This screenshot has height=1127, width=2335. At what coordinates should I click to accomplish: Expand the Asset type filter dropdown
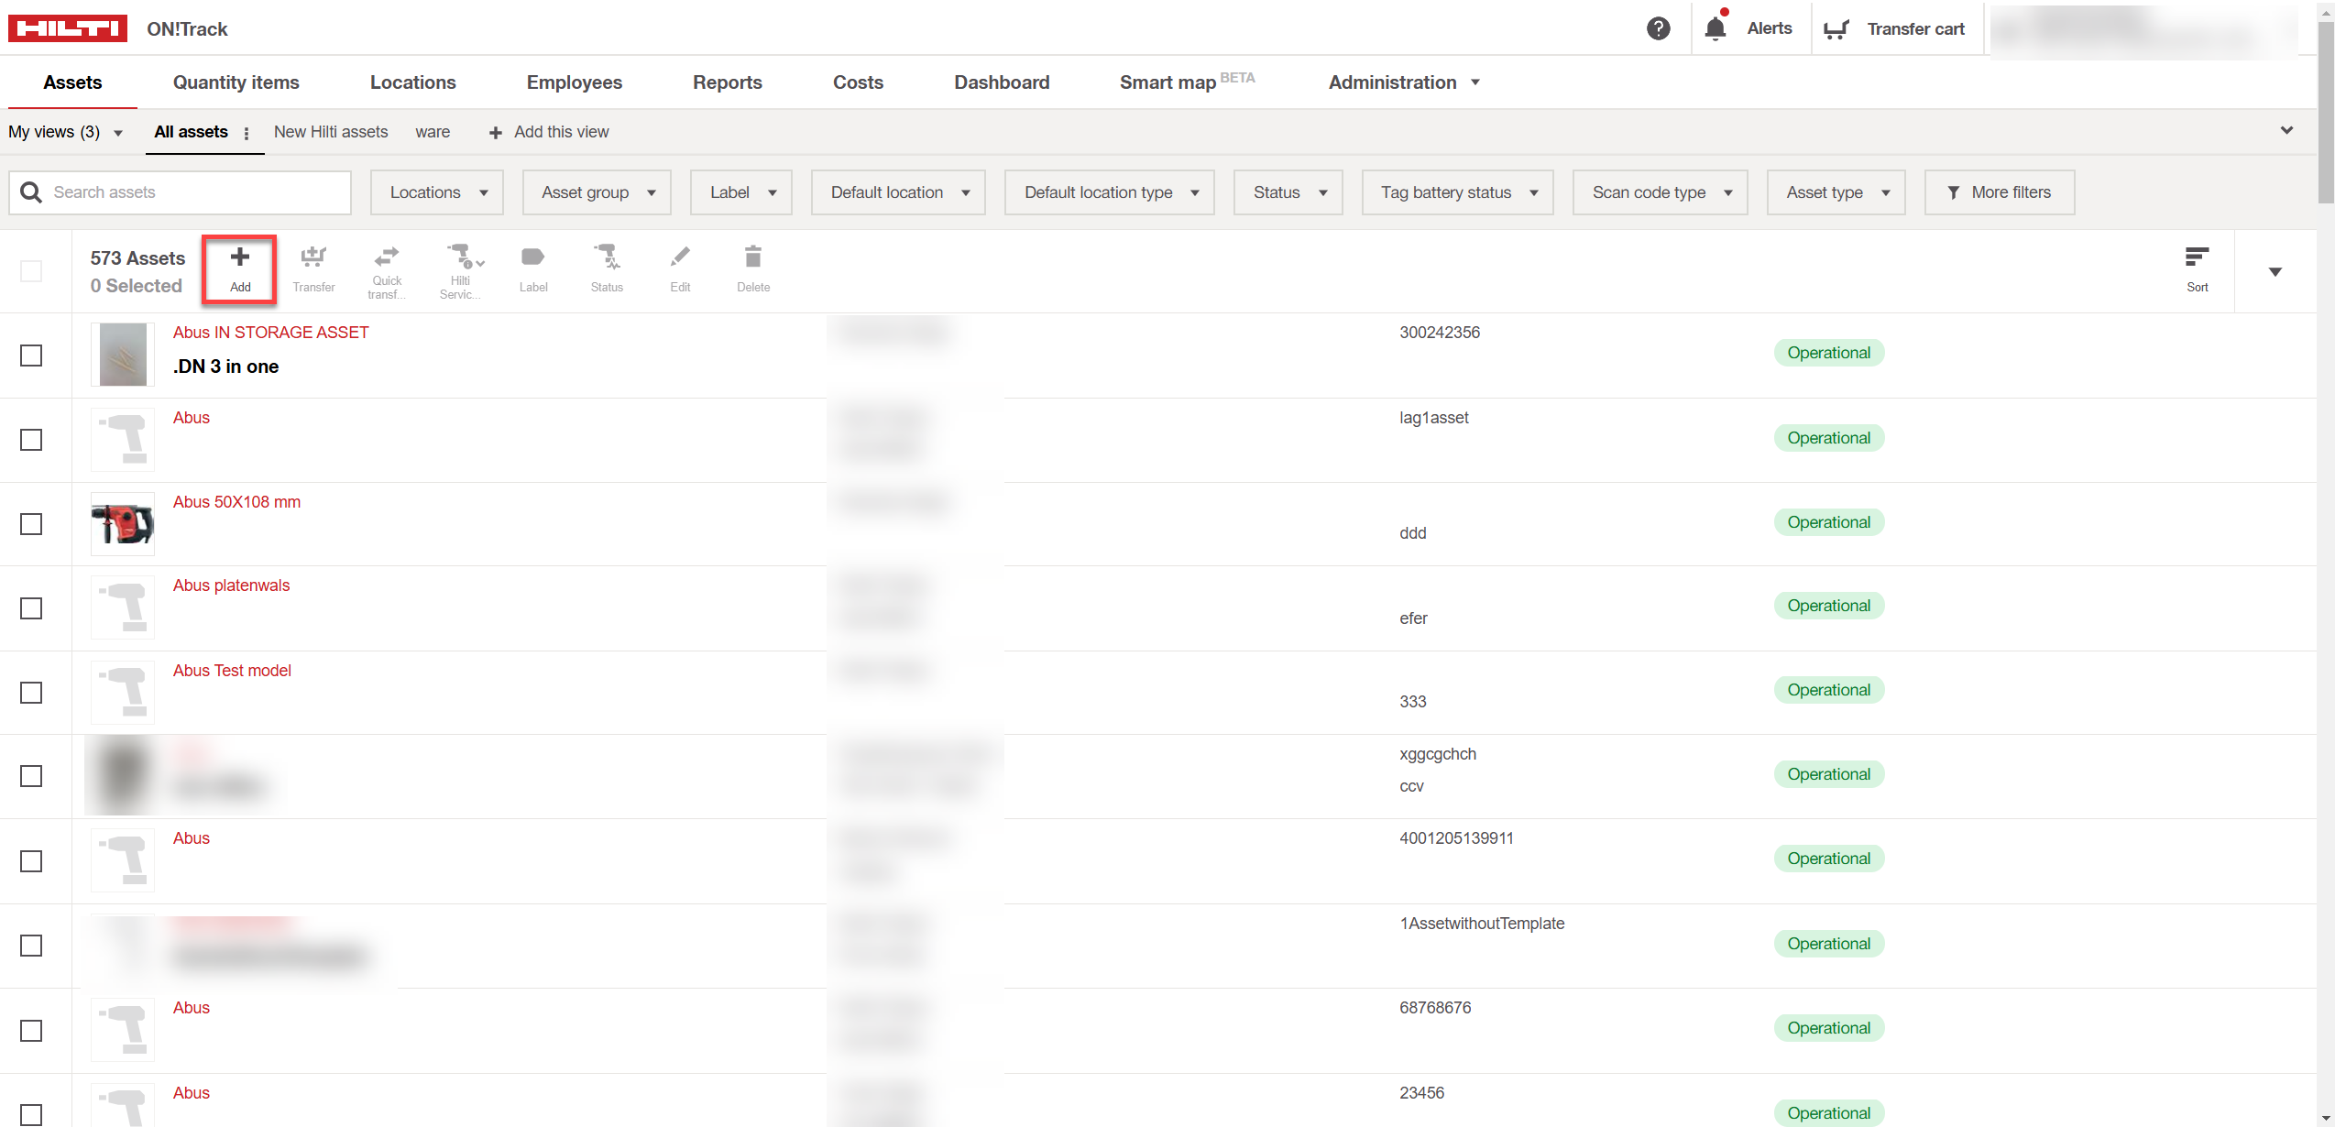click(x=1836, y=192)
